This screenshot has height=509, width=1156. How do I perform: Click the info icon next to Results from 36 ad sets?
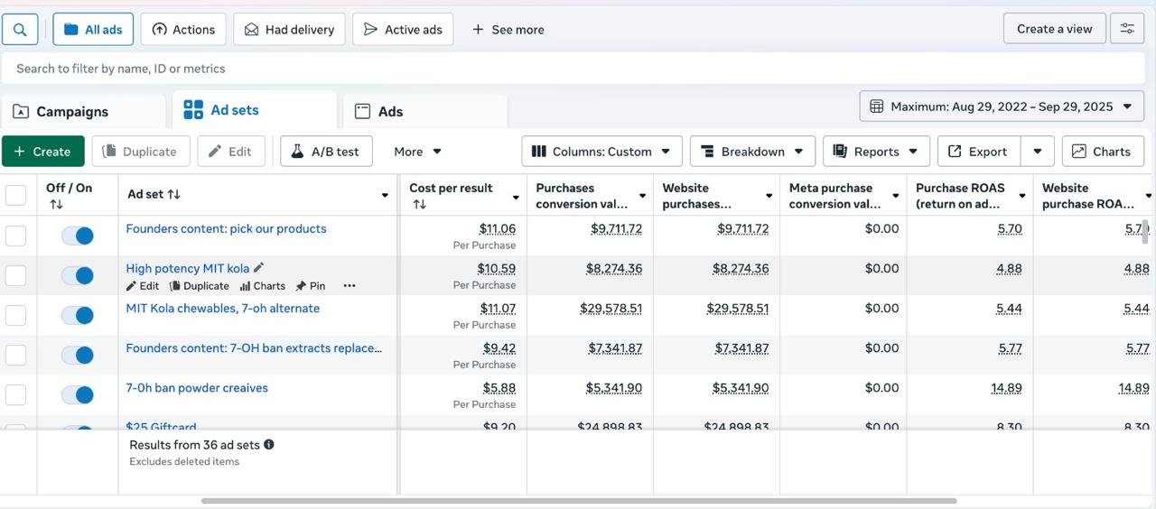point(269,445)
